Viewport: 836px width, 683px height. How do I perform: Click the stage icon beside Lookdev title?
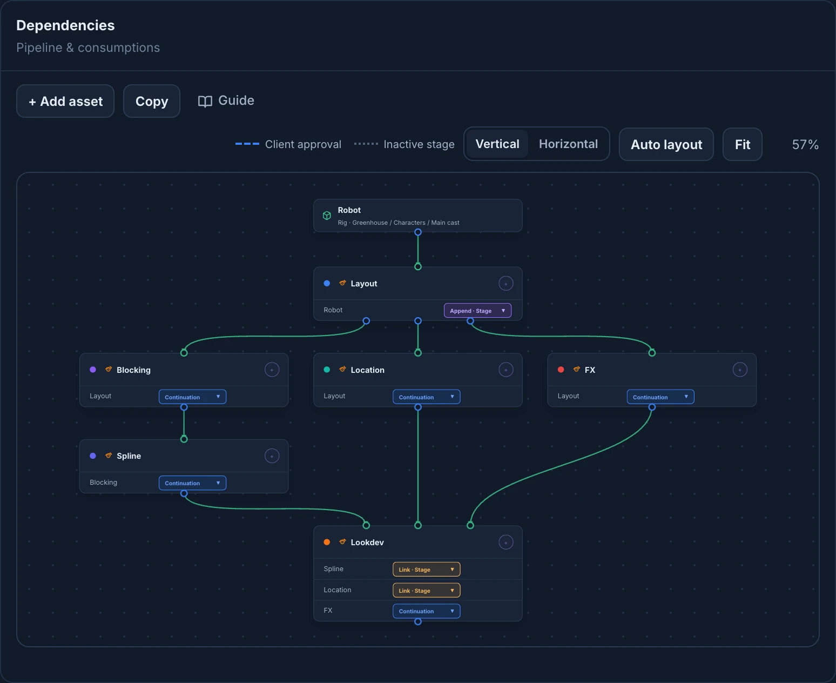[x=342, y=542]
